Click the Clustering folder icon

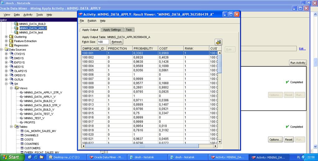click(x=11, y=37)
